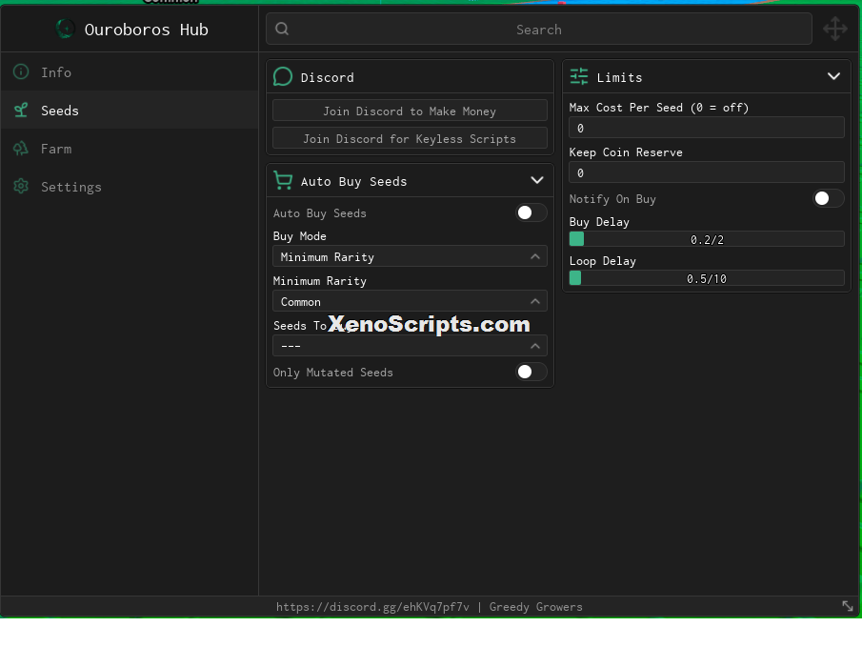Click the 'Greedy Growers' text in the footer
Viewport: 862px width, 647px height.
coord(536,607)
